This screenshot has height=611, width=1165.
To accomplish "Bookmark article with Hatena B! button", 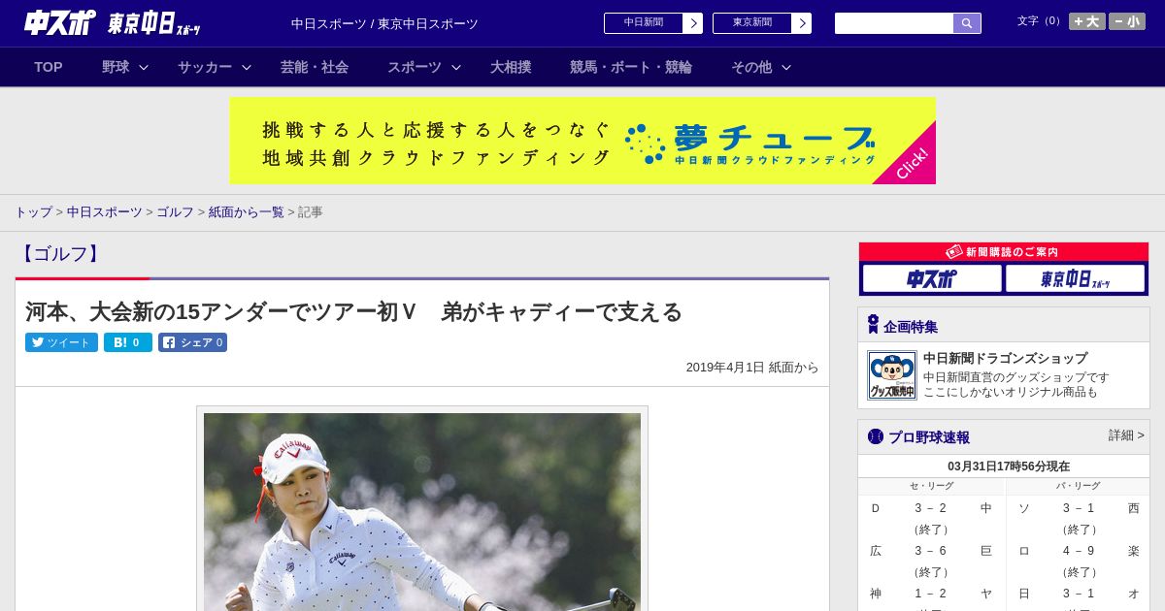I will (128, 342).
